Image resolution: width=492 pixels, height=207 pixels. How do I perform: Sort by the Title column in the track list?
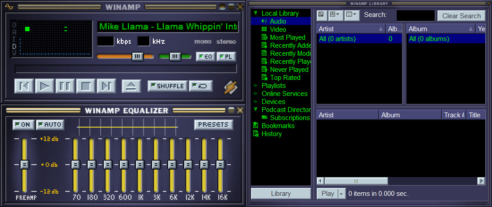(476, 115)
